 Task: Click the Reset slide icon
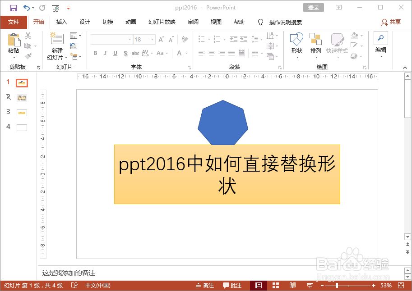[74, 46]
